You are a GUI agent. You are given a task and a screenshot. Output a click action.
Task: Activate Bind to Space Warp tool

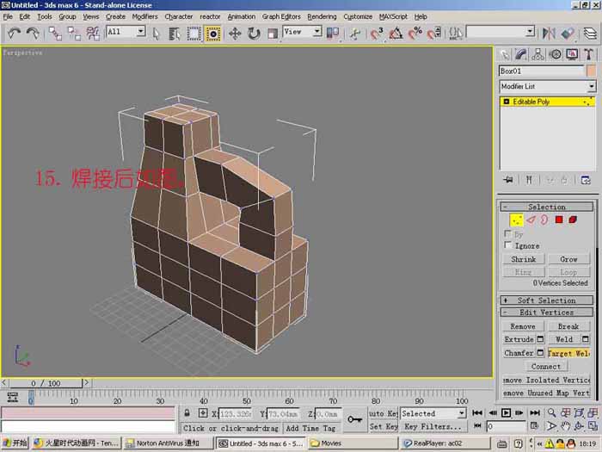[93, 34]
